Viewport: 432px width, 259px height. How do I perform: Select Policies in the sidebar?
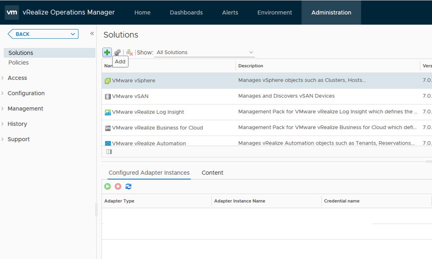(18, 62)
